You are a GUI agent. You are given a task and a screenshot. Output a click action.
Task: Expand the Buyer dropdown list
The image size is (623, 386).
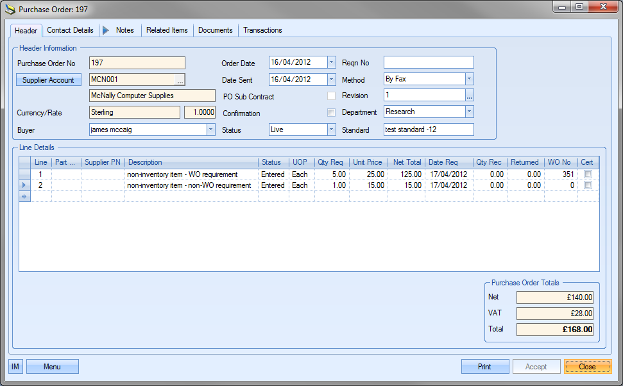[x=210, y=130]
